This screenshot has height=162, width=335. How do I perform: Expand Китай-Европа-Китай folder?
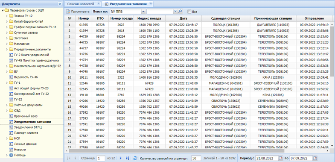coord(7,21)
